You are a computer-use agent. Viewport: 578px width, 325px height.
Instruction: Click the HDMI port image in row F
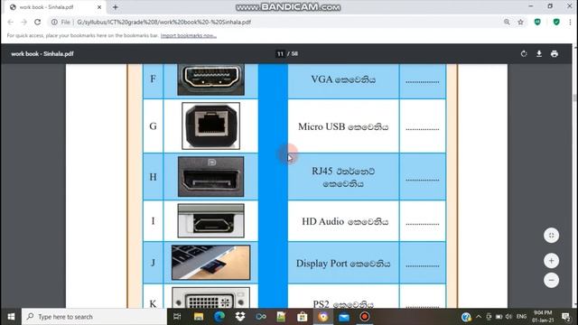(x=210, y=79)
